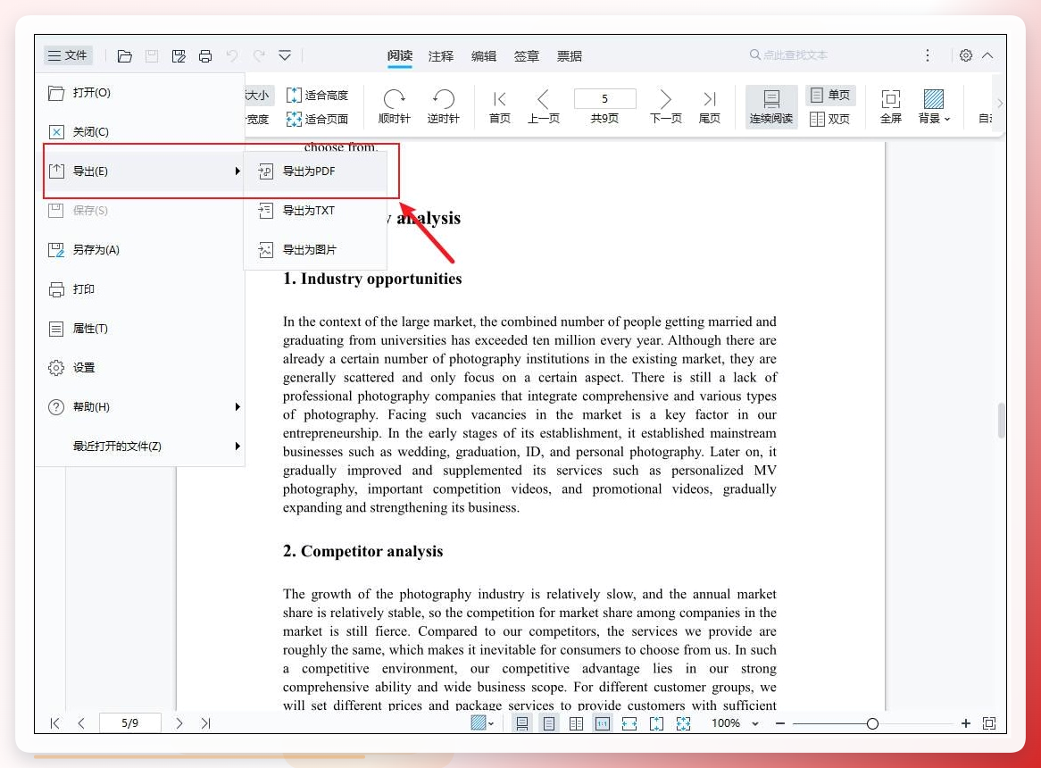Toggle 连续阅读 continuous reading mode
This screenshot has width=1041, height=768.
[x=770, y=106]
